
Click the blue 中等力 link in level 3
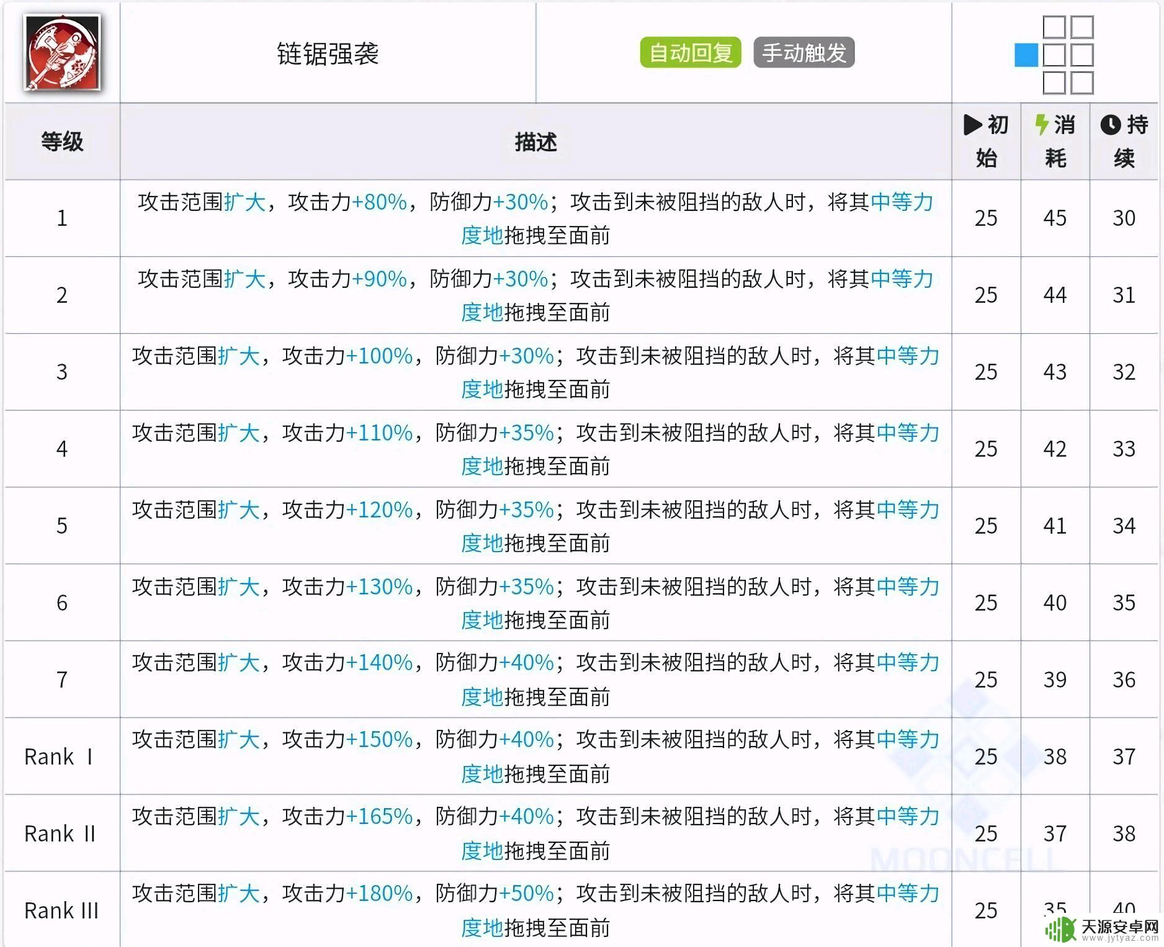908,356
